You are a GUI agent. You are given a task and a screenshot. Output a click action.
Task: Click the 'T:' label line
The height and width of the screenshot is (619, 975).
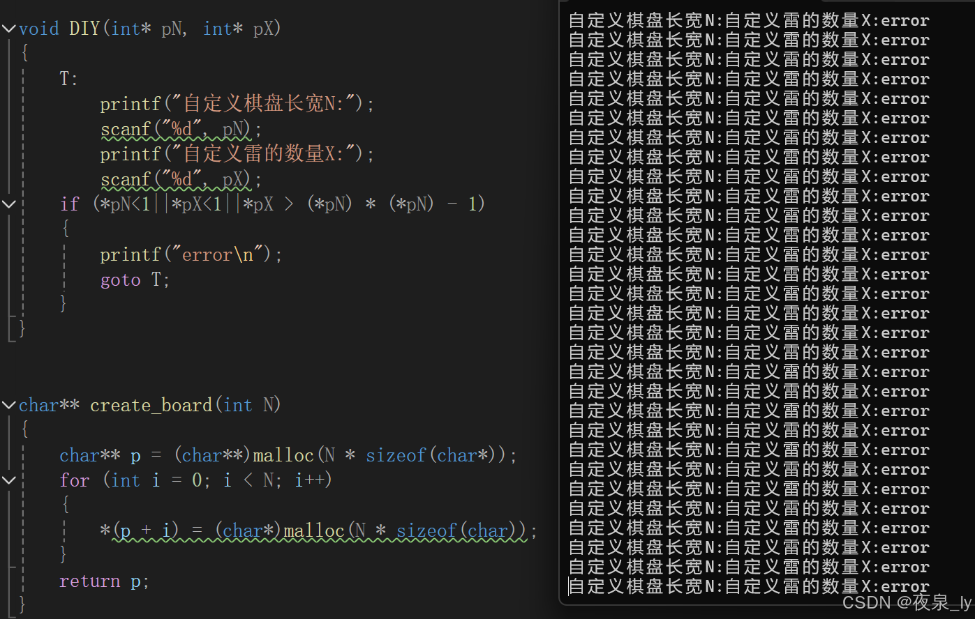[x=68, y=79]
